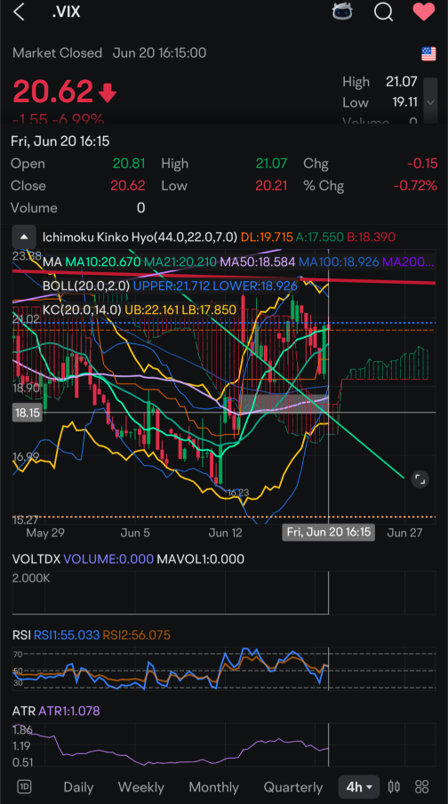The width and height of the screenshot is (448, 804).
Task: Go back using the top-left arrow
Action: pyautogui.click(x=19, y=12)
